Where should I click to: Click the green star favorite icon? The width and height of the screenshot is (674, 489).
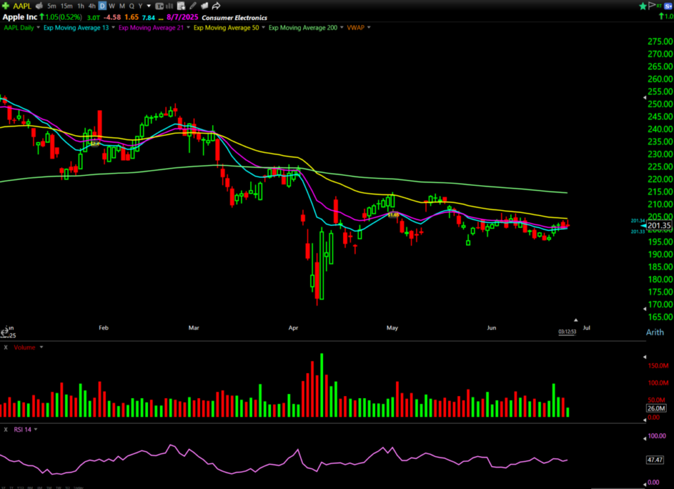click(643, 6)
